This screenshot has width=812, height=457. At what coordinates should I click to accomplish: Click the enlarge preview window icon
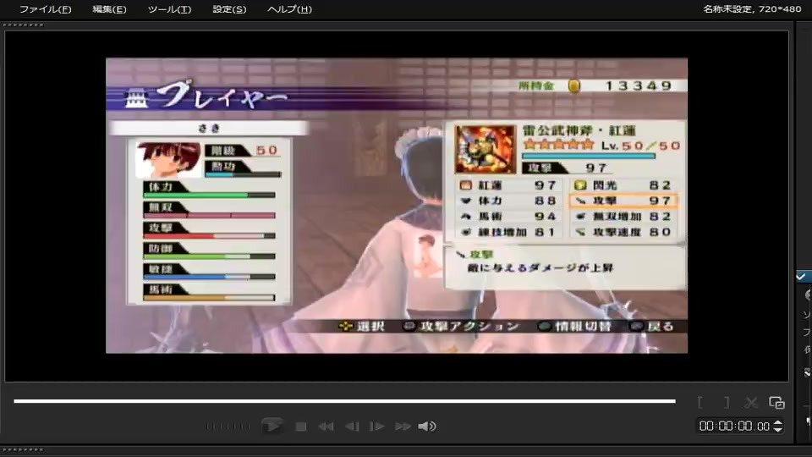(776, 402)
